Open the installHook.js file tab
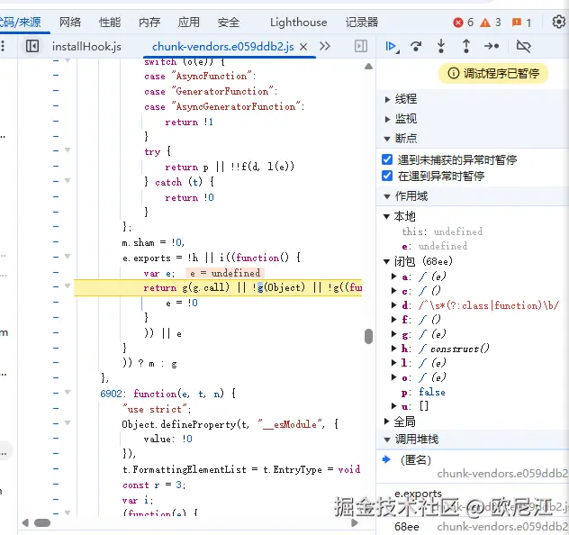The width and height of the screenshot is (569, 535). pos(86,47)
